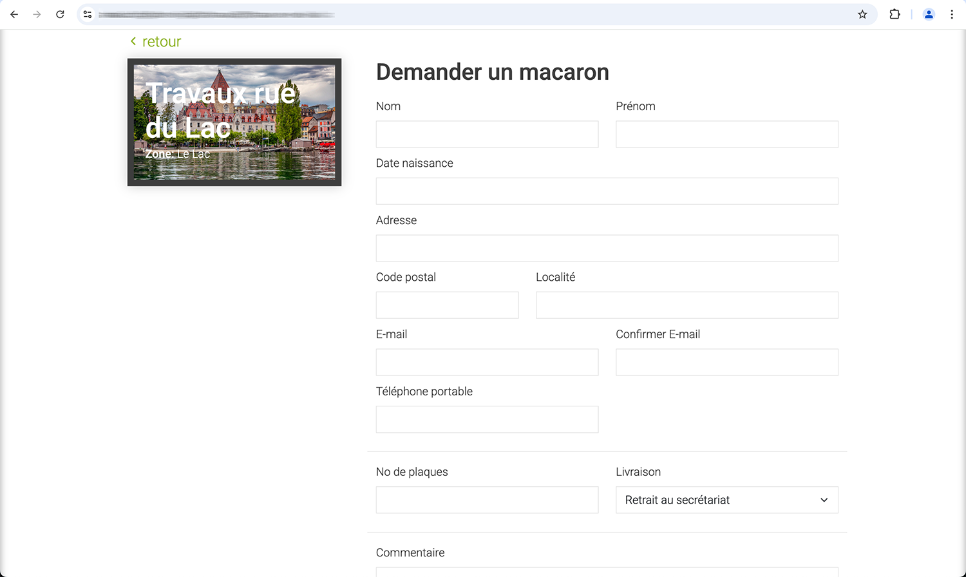This screenshot has height=577, width=966.
Task: Select the Date naissance field
Action: click(x=607, y=191)
